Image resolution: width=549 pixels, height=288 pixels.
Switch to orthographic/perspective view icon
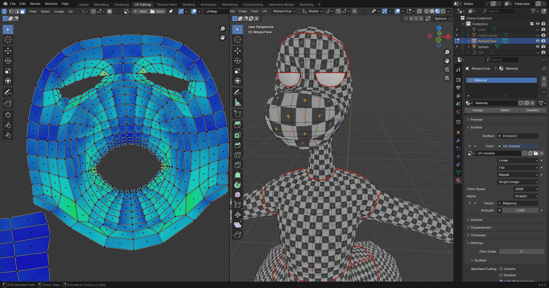coord(447,78)
